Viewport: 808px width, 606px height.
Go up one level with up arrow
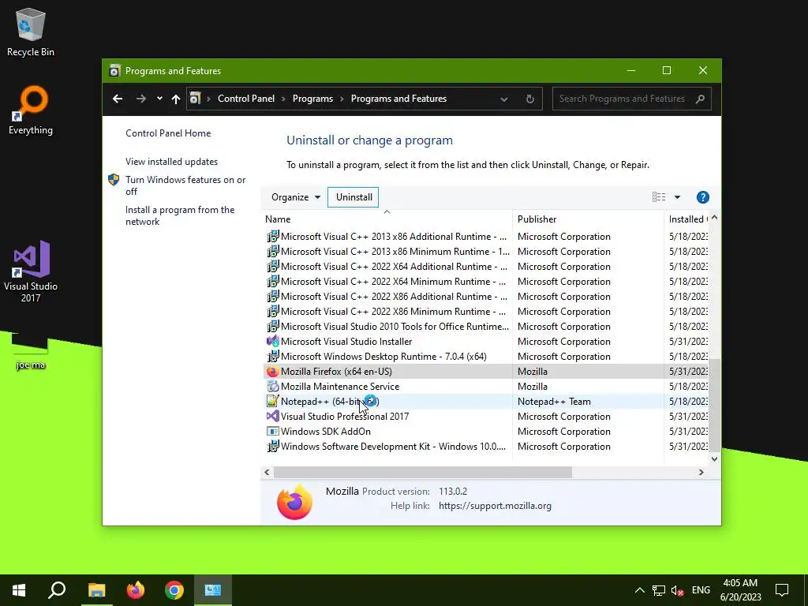click(x=176, y=99)
